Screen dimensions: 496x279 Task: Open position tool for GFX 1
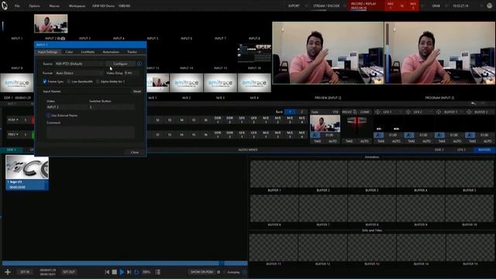coord(377,112)
